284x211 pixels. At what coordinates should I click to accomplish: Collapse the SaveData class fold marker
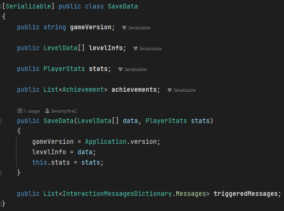0,7
